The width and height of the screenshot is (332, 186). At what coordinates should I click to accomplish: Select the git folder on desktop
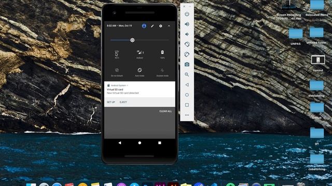317,136
